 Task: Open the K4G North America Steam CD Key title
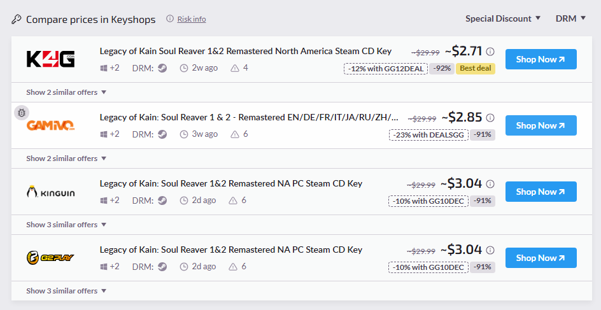(x=246, y=51)
